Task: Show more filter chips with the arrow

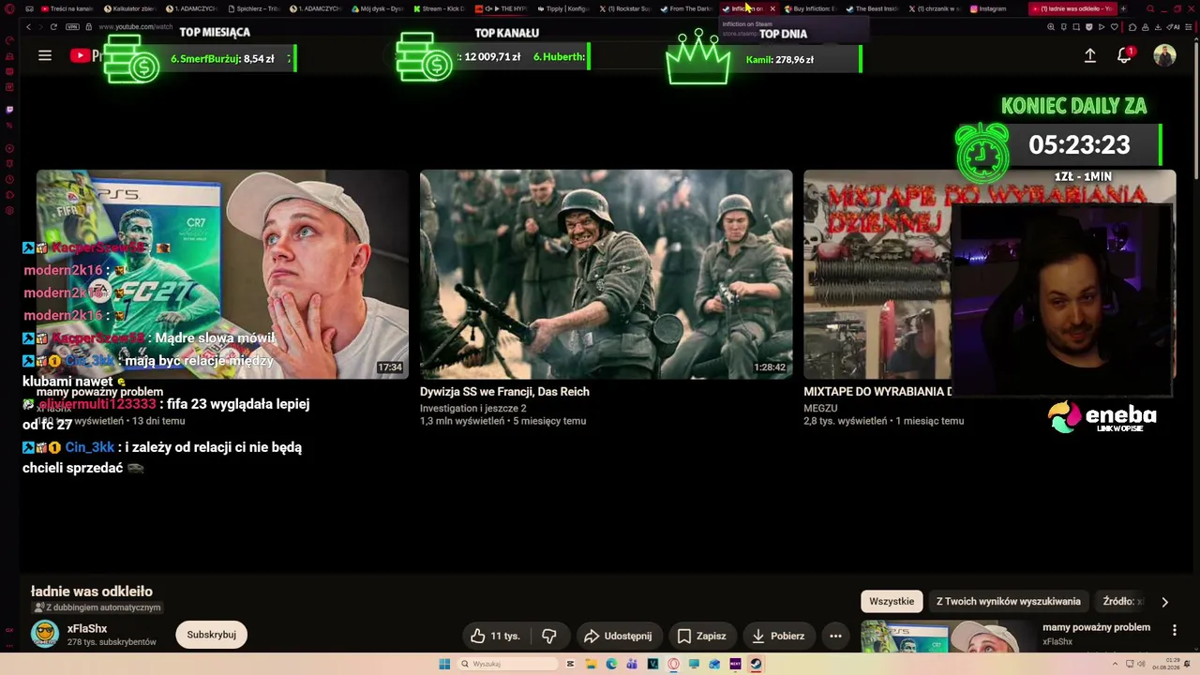Action: [1164, 602]
